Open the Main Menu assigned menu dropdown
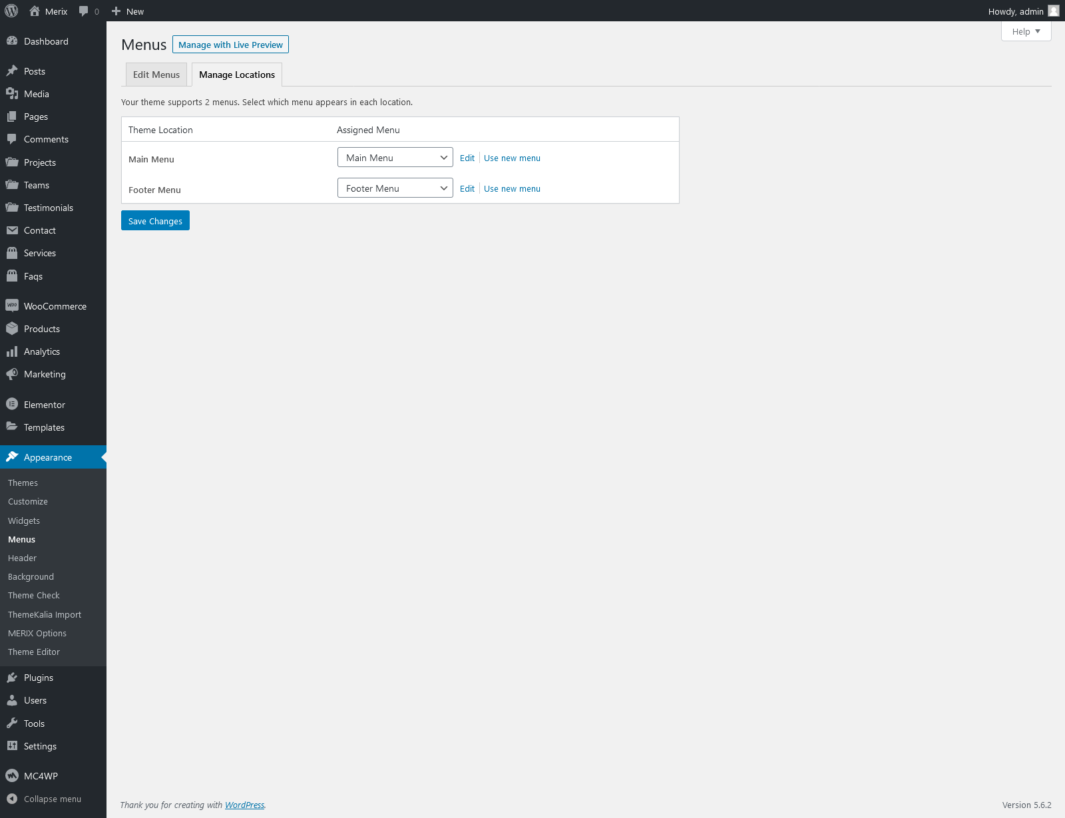The width and height of the screenshot is (1065, 818). (395, 157)
